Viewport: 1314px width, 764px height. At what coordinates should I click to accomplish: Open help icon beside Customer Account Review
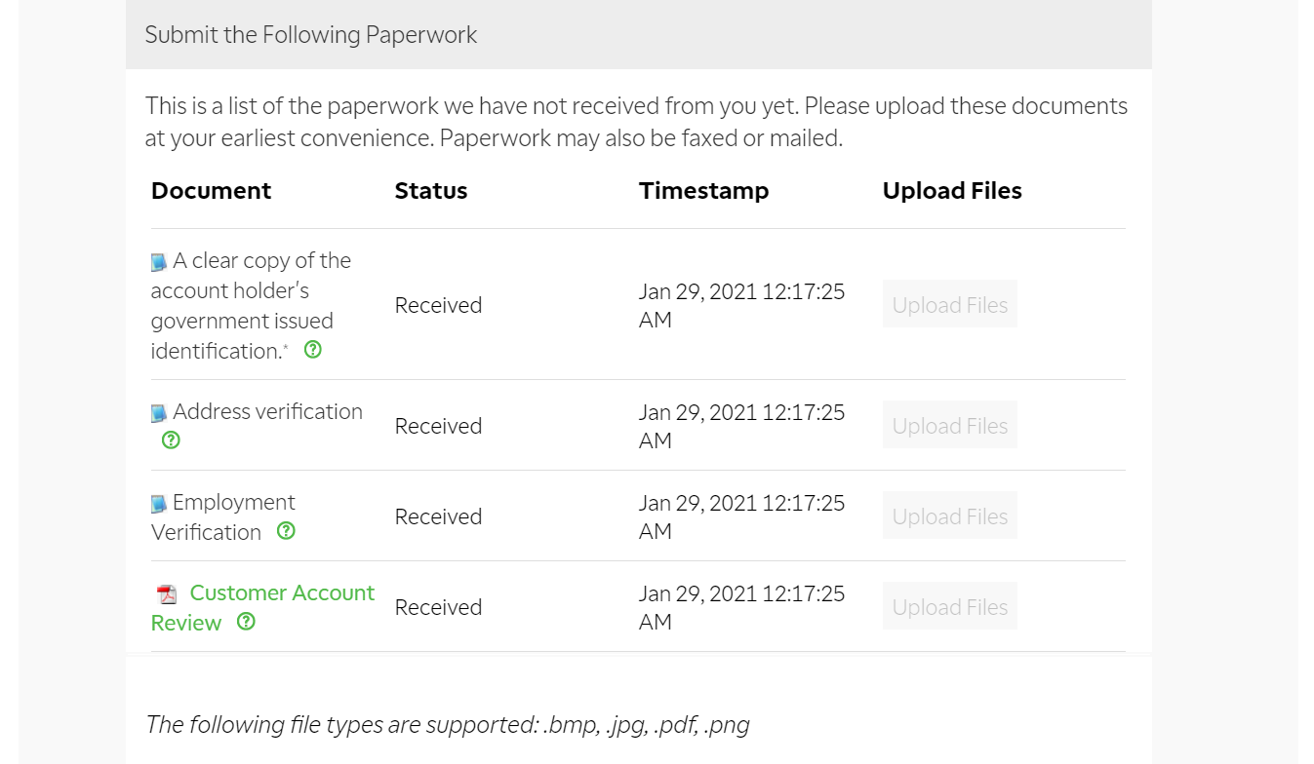pyautogui.click(x=246, y=622)
